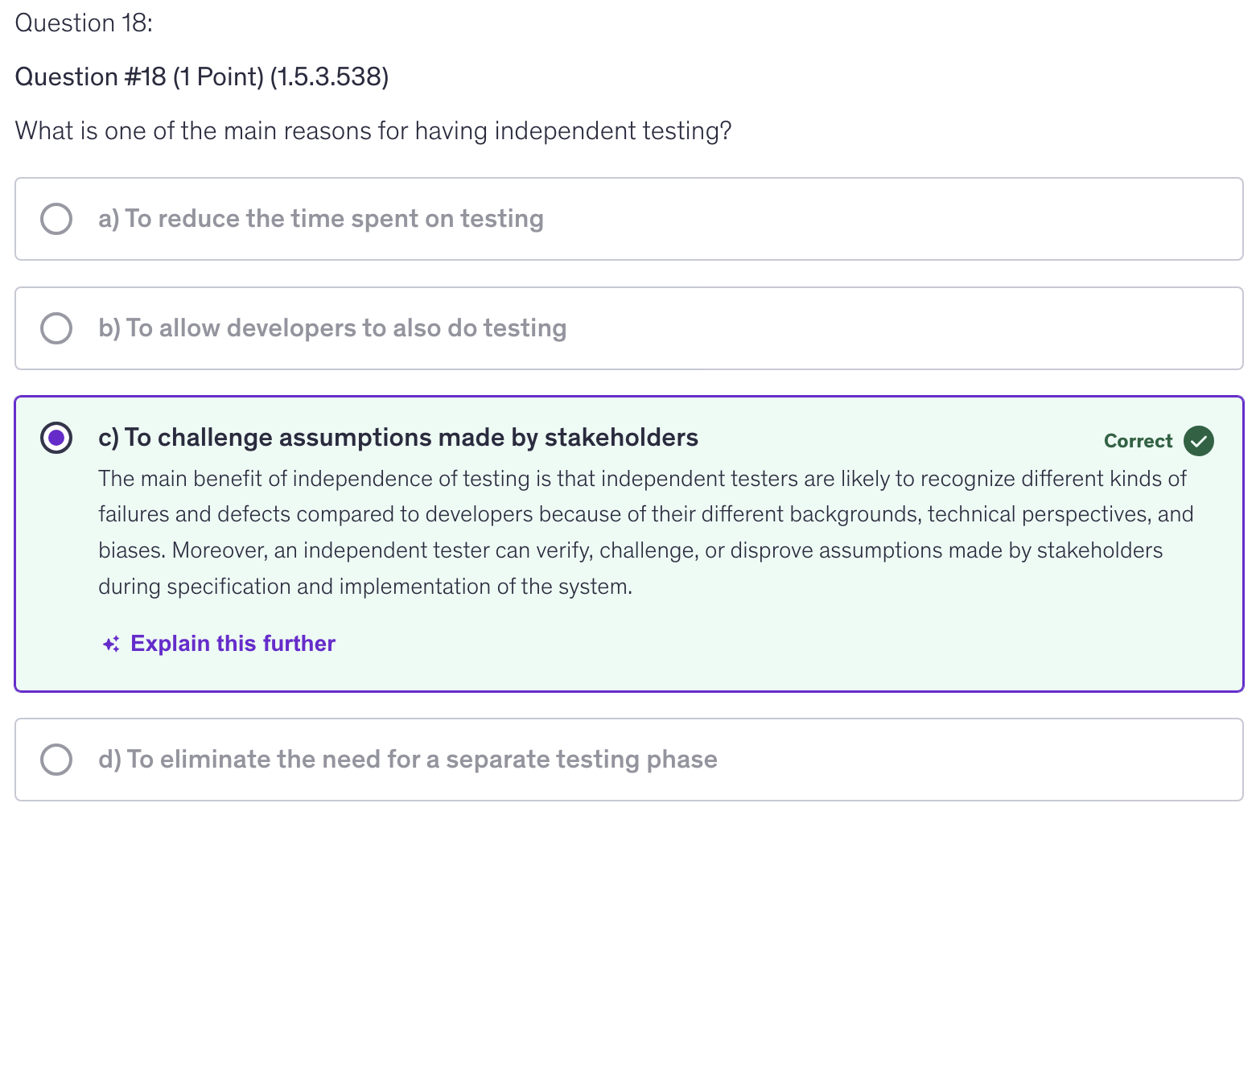Click the selected radio button for option c
Image resolution: width=1260 pixels, height=1075 pixels.
click(56, 438)
